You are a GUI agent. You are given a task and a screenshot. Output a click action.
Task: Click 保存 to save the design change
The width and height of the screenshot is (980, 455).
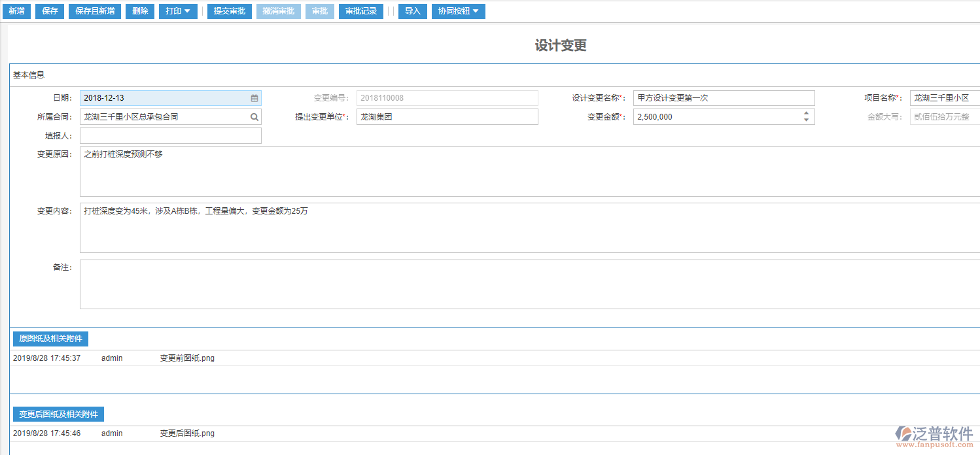coord(49,11)
